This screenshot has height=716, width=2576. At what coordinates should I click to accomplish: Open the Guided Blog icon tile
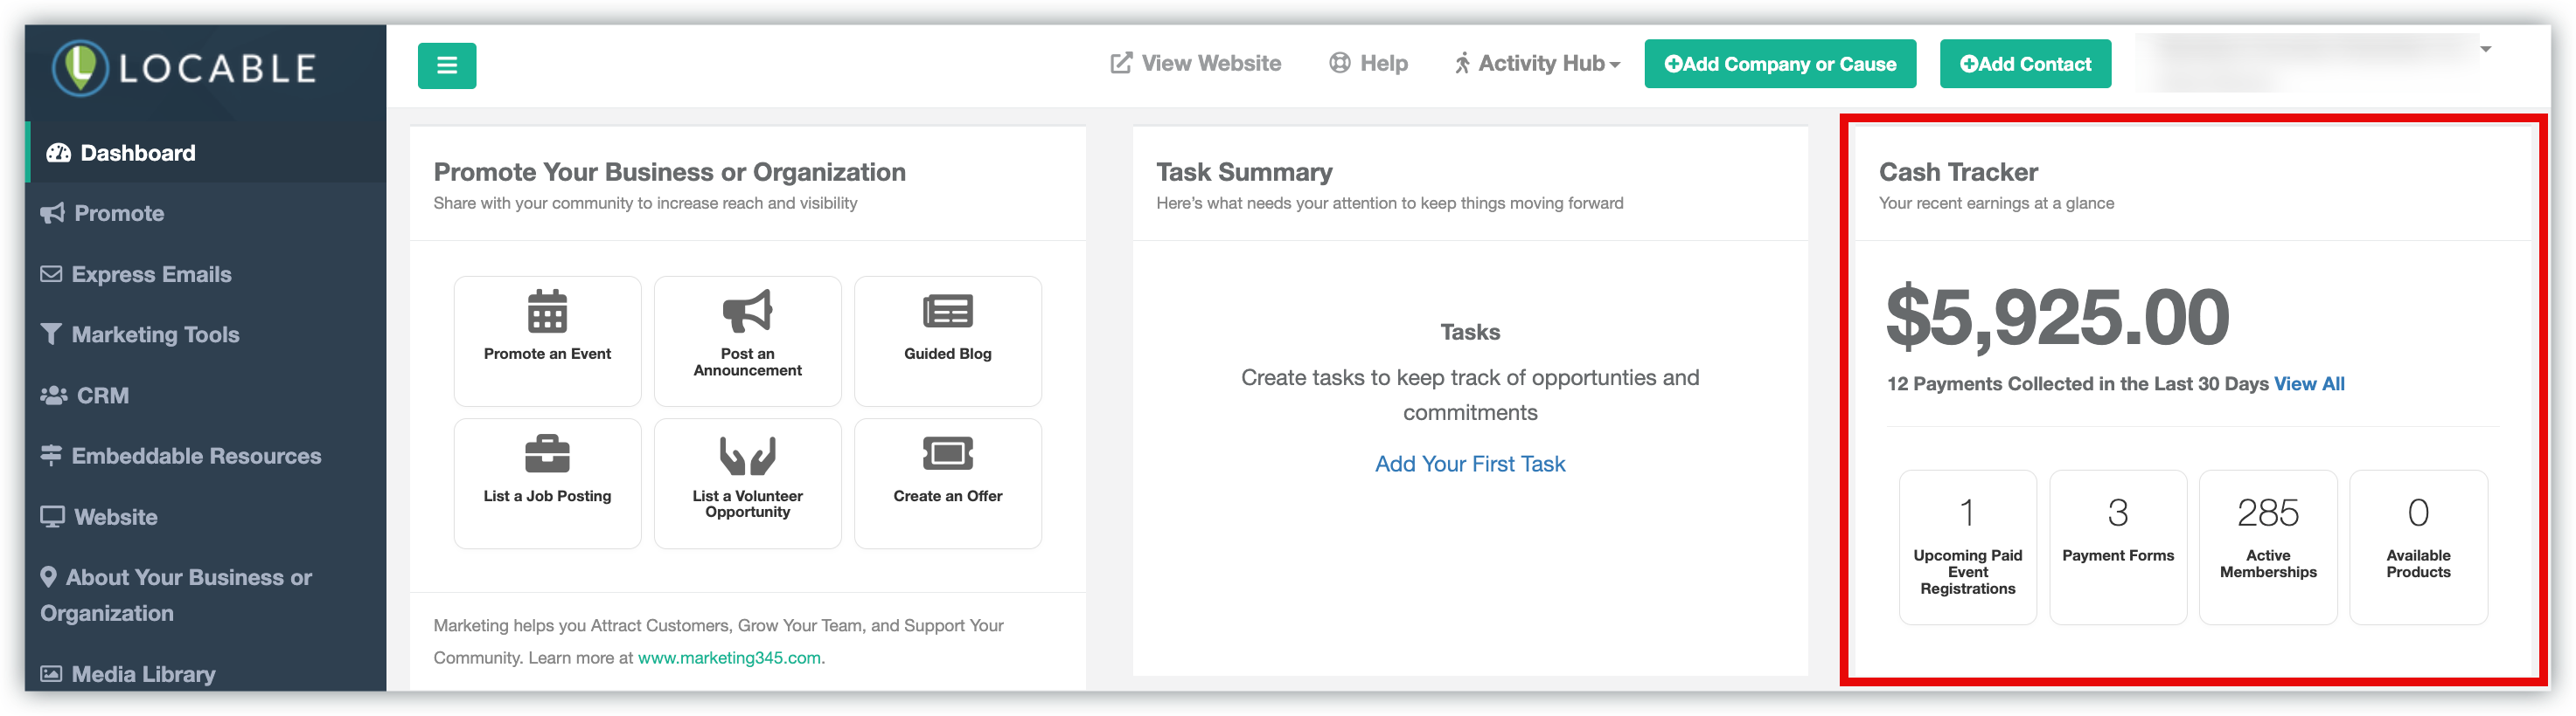pyautogui.click(x=947, y=311)
